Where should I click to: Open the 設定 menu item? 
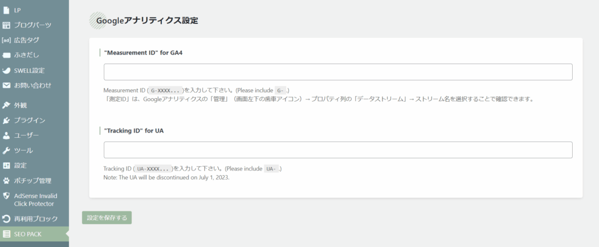20,166
